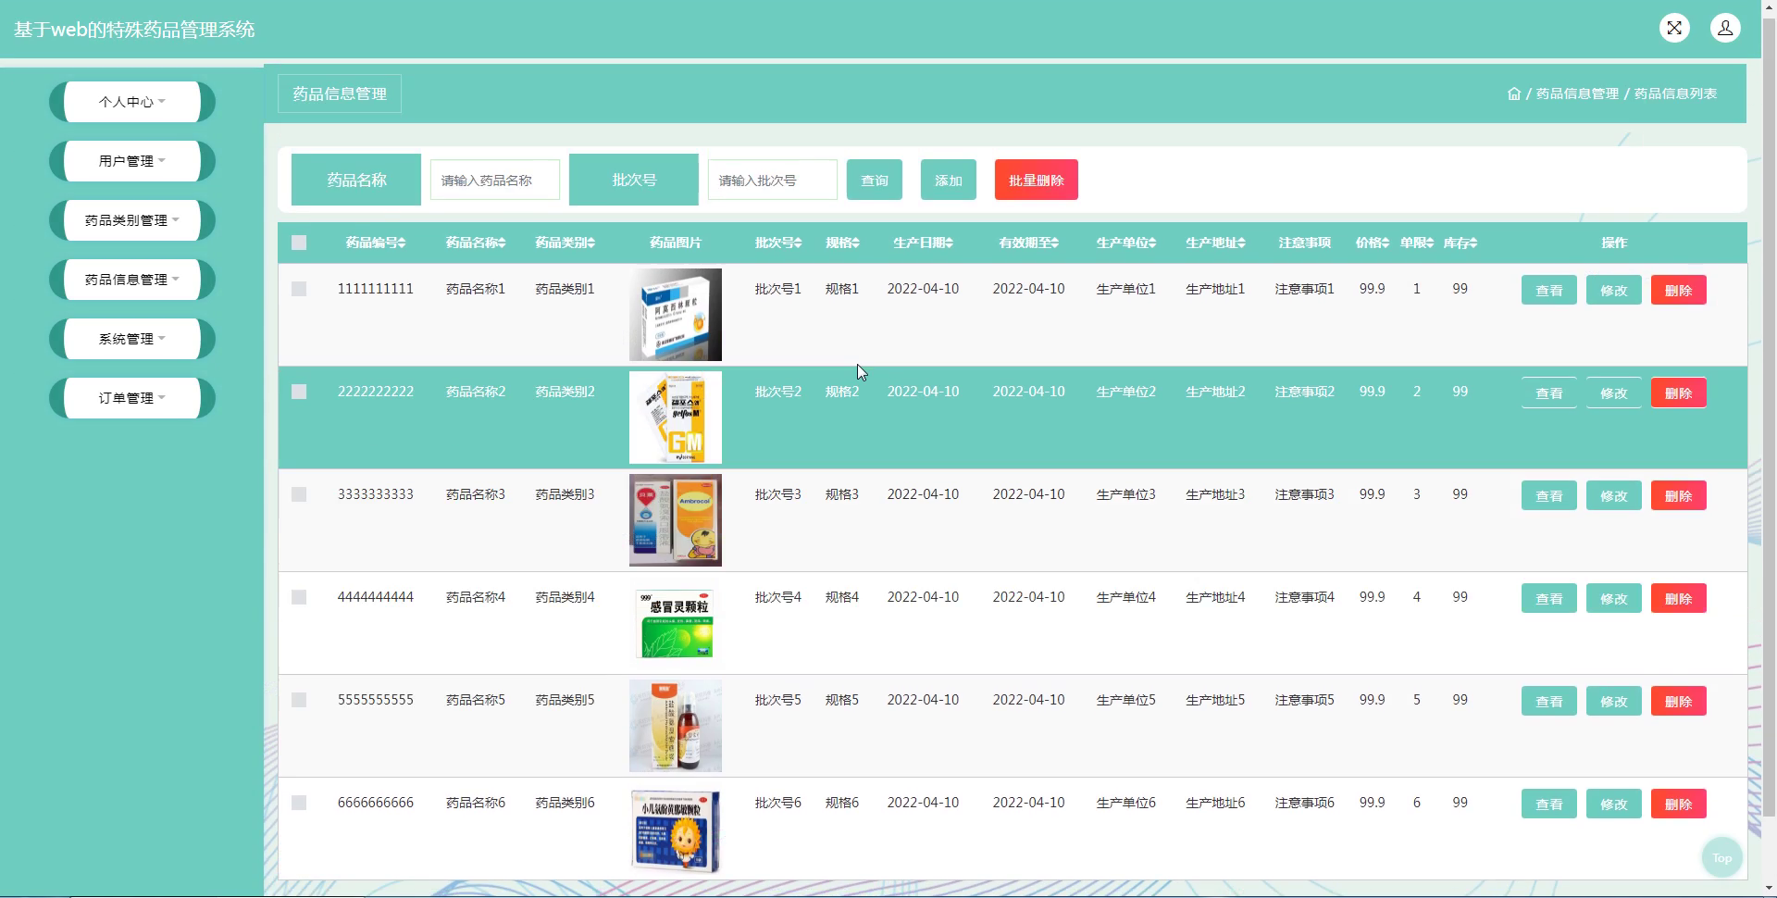Focus the 请输入批次号 input field
The height and width of the screenshot is (898, 1777).
[773, 180]
